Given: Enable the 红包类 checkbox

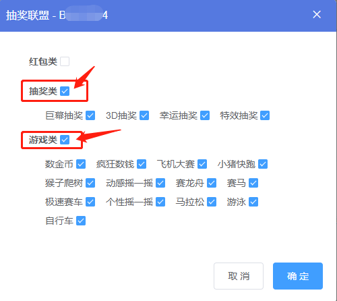Looking at the screenshot, I should [x=65, y=61].
